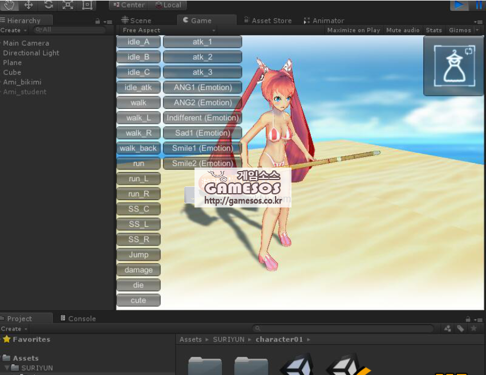Click the idle_A animation button
Image resolution: width=486 pixels, height=375 pixels.
(139, 42)
